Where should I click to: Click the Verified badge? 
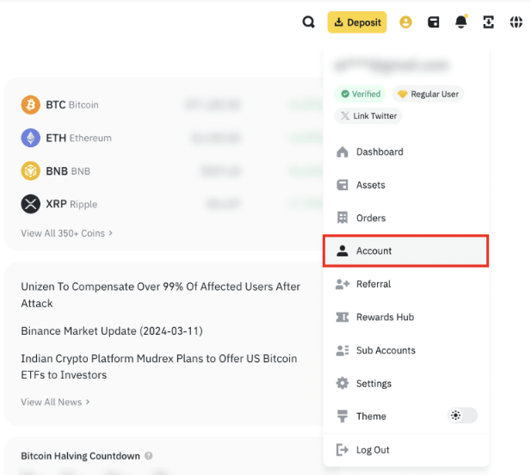point(361,94)
